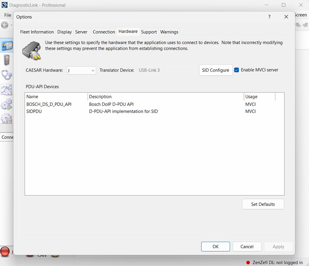This screenshot has height=266, width=309.
Task: Select the BOSCH_DS_D_PDU_API device row
Action: point(49,104)
